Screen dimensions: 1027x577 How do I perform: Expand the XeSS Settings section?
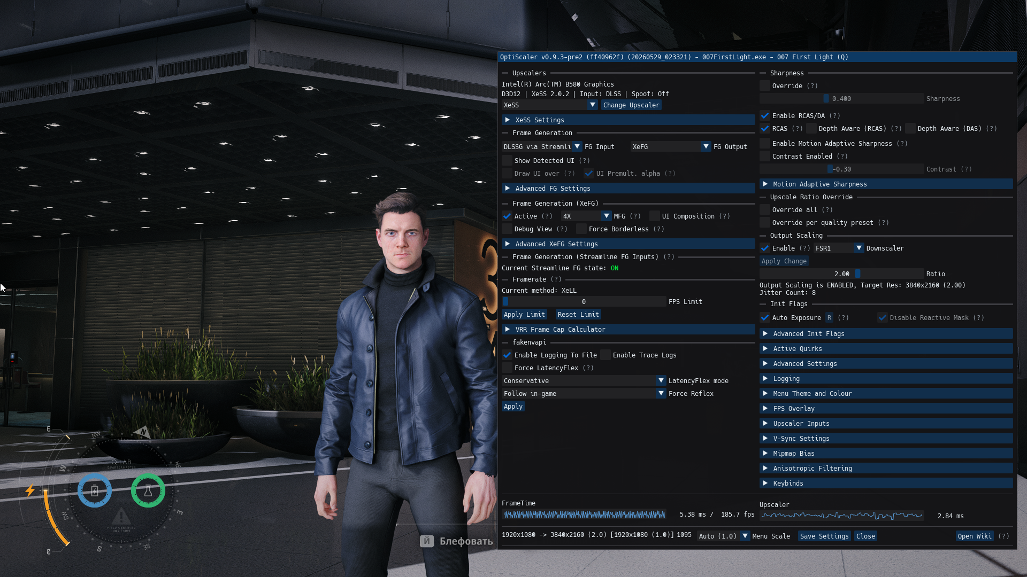[x=629, y=120]
